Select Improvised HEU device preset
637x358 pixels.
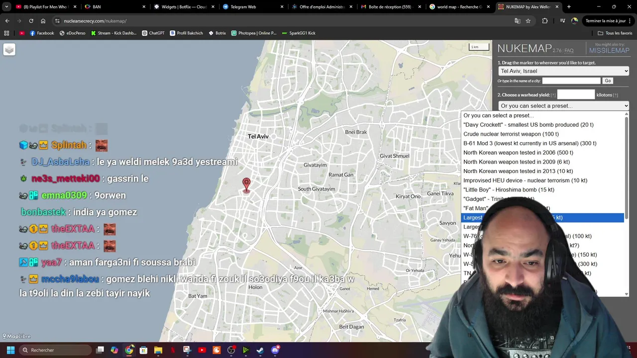[x=542, y=180]
